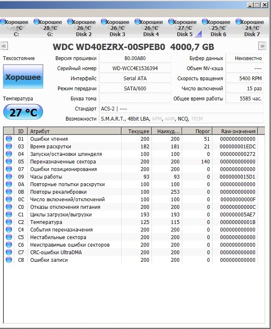Sort by Порог column header

197,131
